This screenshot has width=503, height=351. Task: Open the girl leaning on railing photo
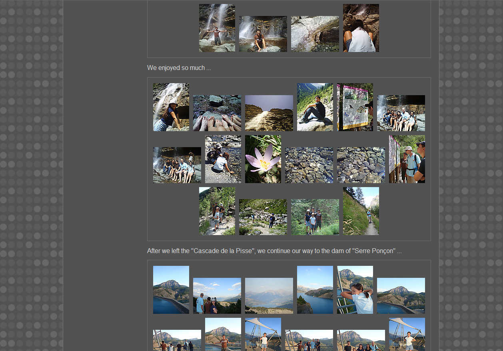click(x=355, y=290)
